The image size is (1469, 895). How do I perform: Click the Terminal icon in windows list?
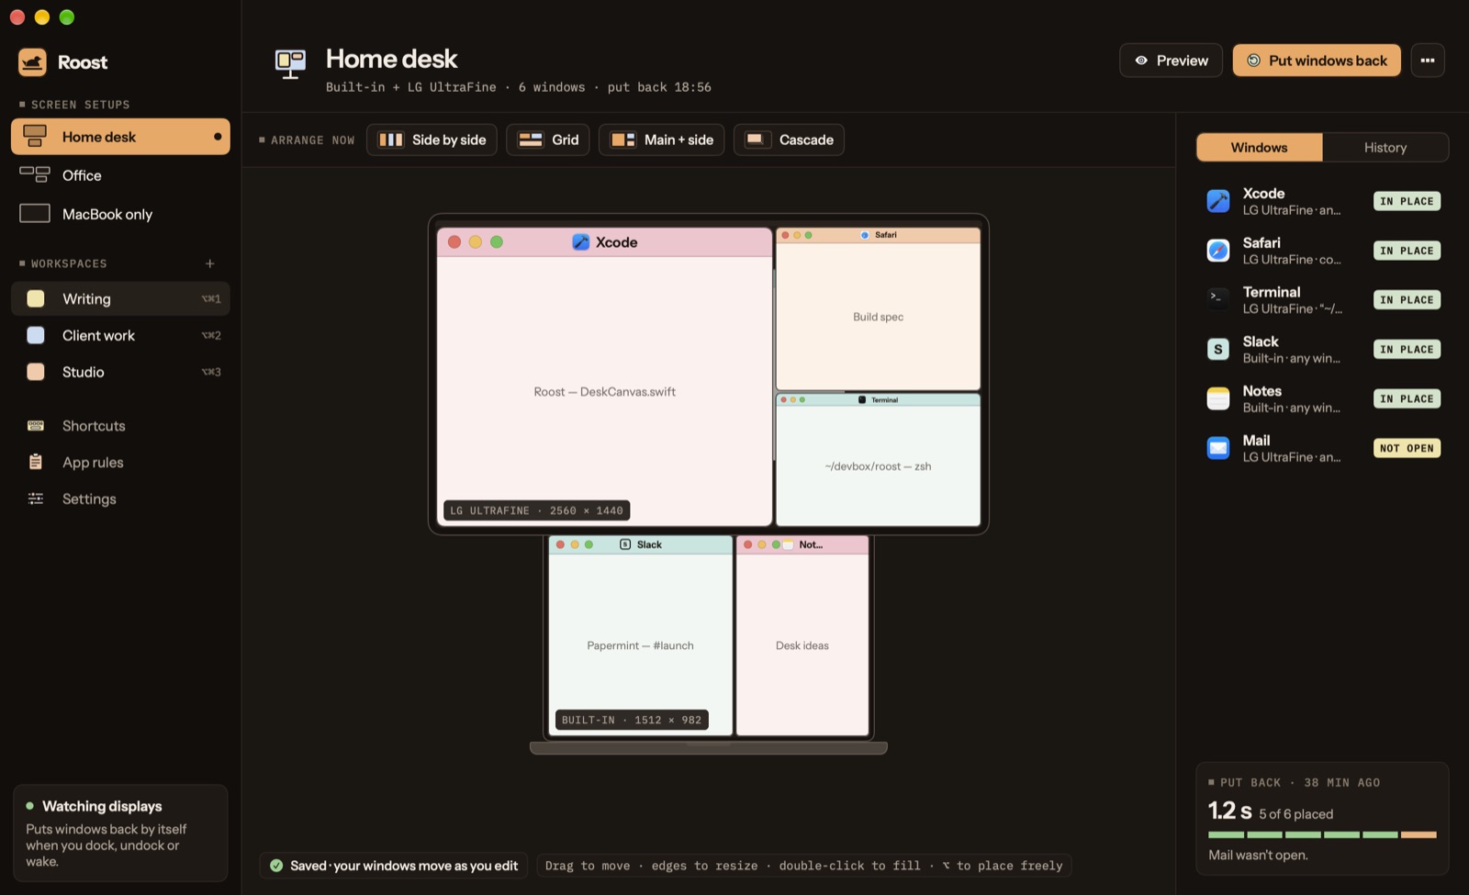click(x=1218, y=300)
